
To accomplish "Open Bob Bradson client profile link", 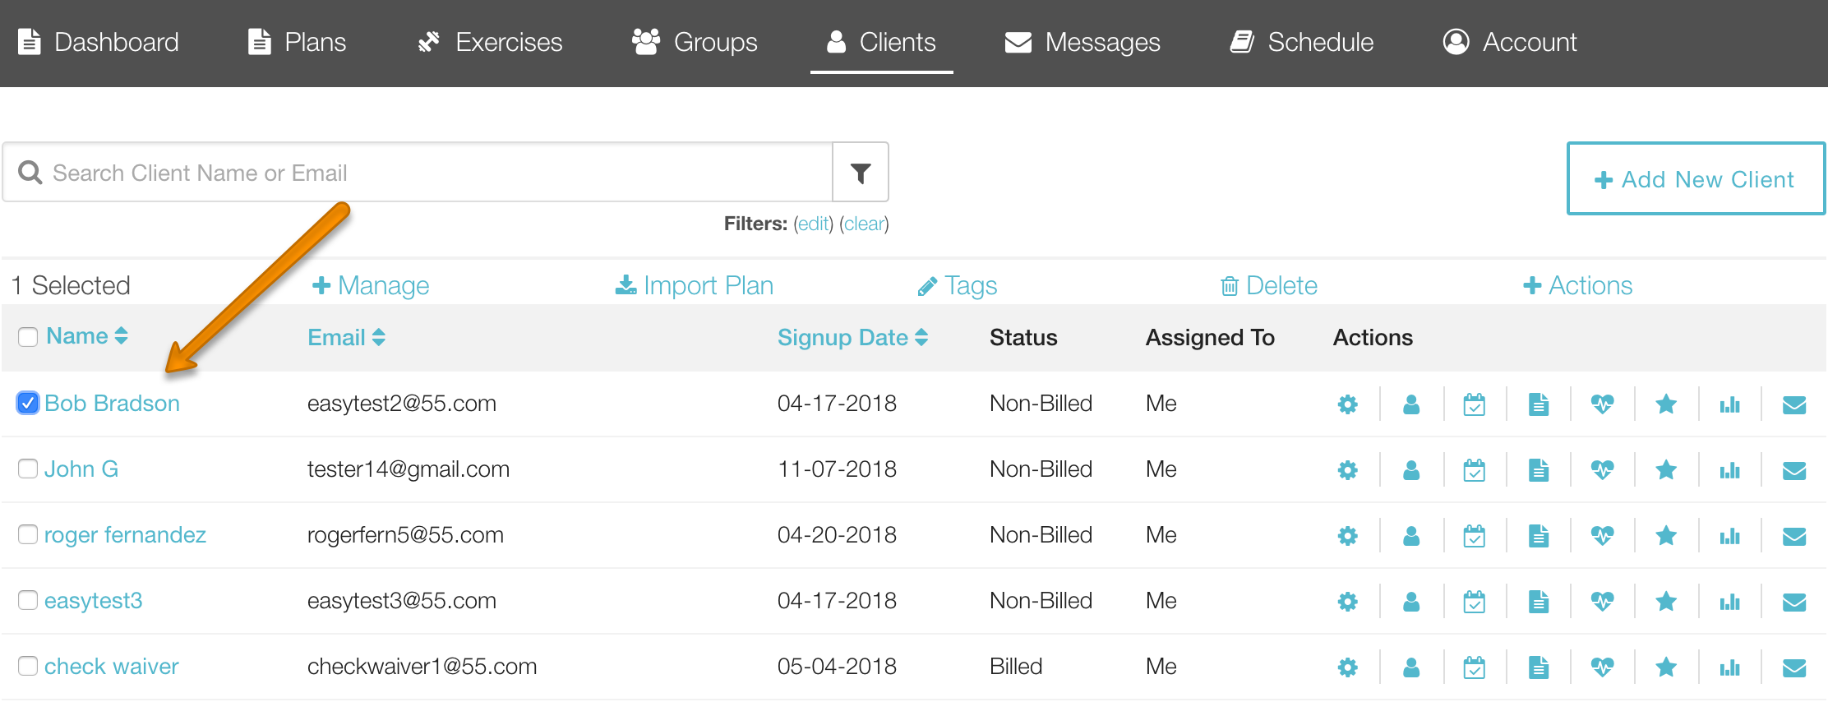I will [x=112, y=403].
